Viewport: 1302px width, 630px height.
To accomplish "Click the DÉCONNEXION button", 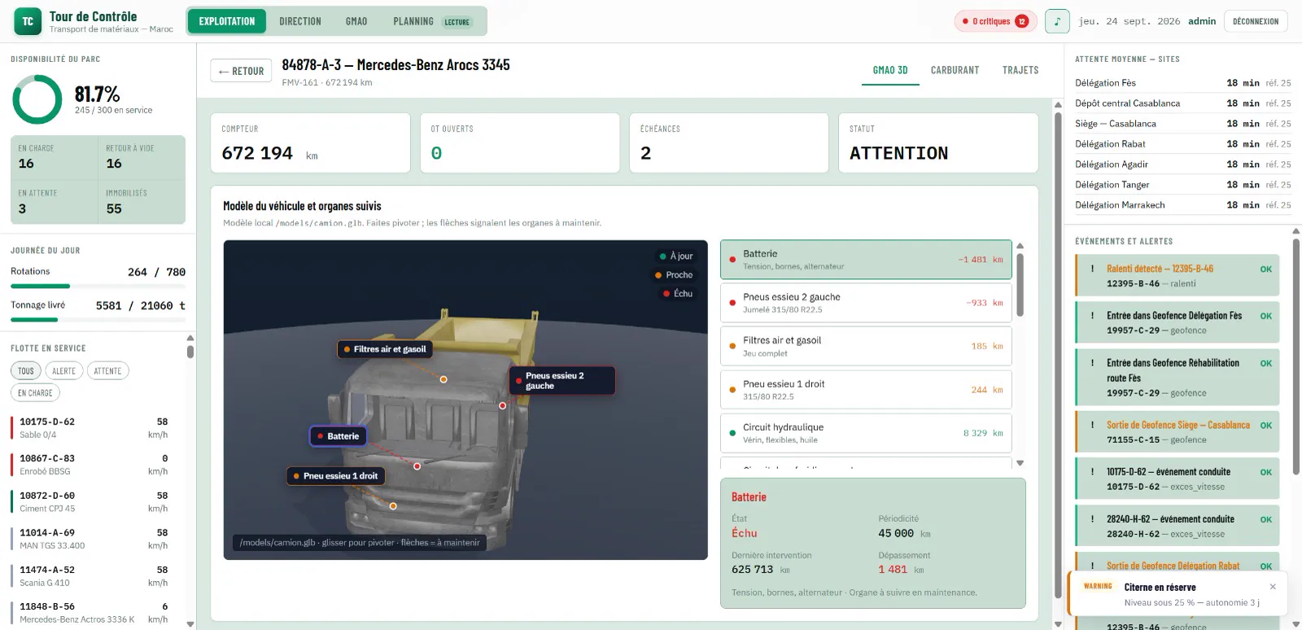I will click(1256, 21).
